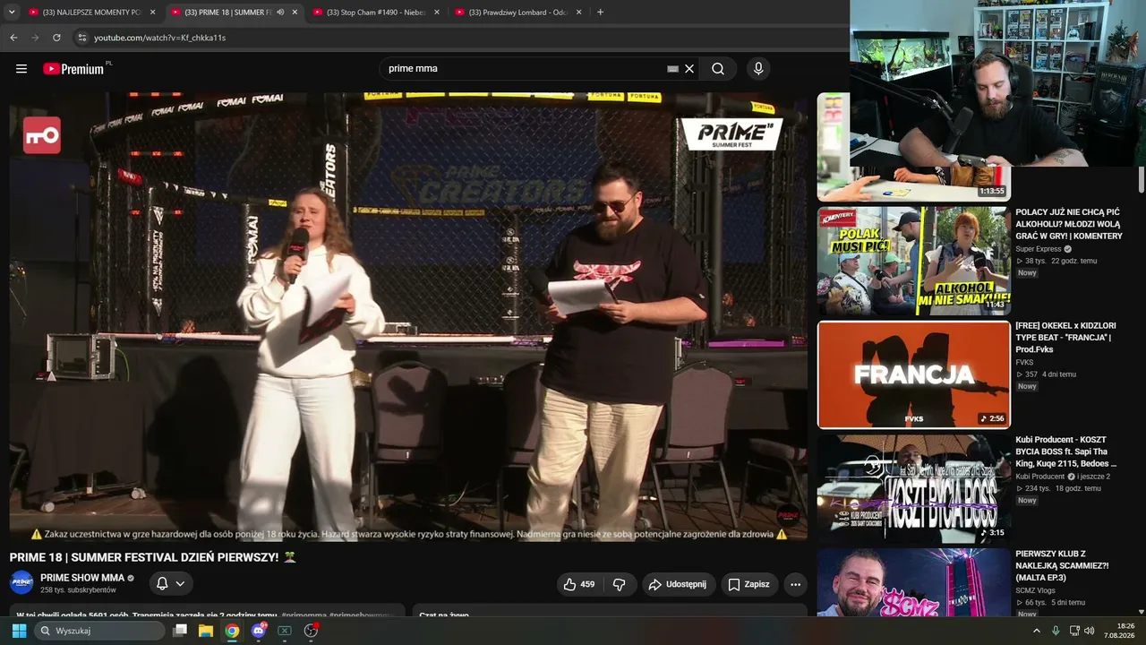Start voice search with the microphone
Viewport: 1146px width, 645px height.
click(x=758, y=69)
